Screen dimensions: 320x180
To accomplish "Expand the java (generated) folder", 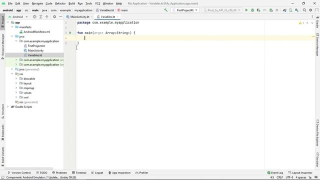I will coord(12,69).
